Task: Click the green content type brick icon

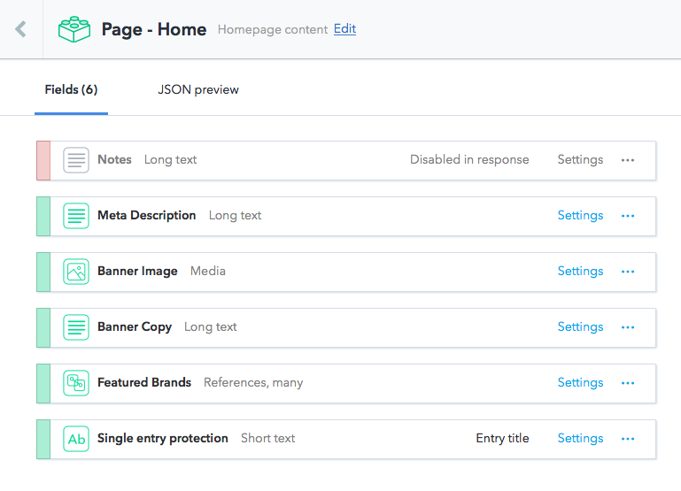Action: [x=74, y=29]
